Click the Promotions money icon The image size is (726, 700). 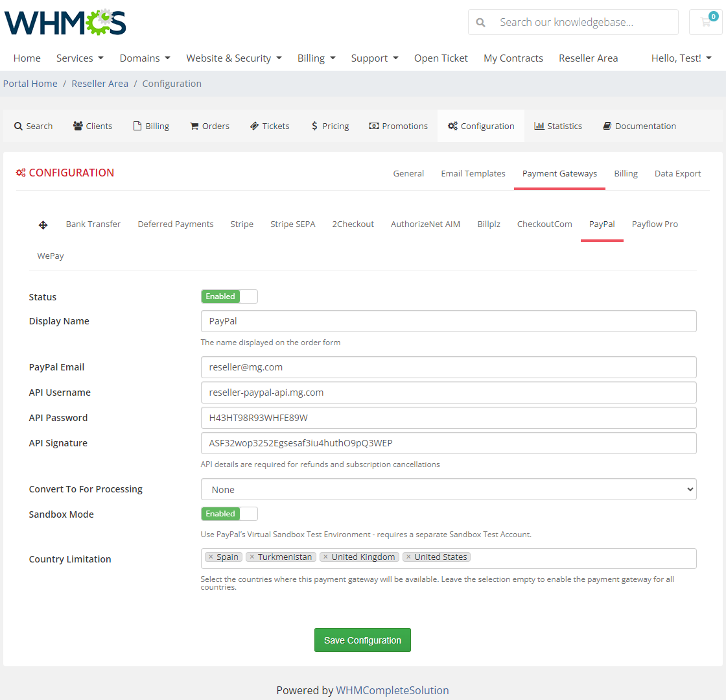[x=373, y=126]
